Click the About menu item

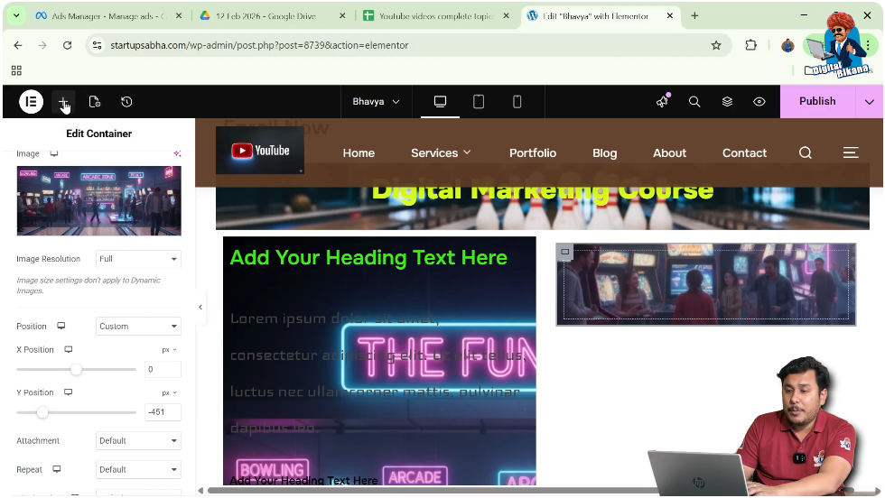[x=669, y=152]
